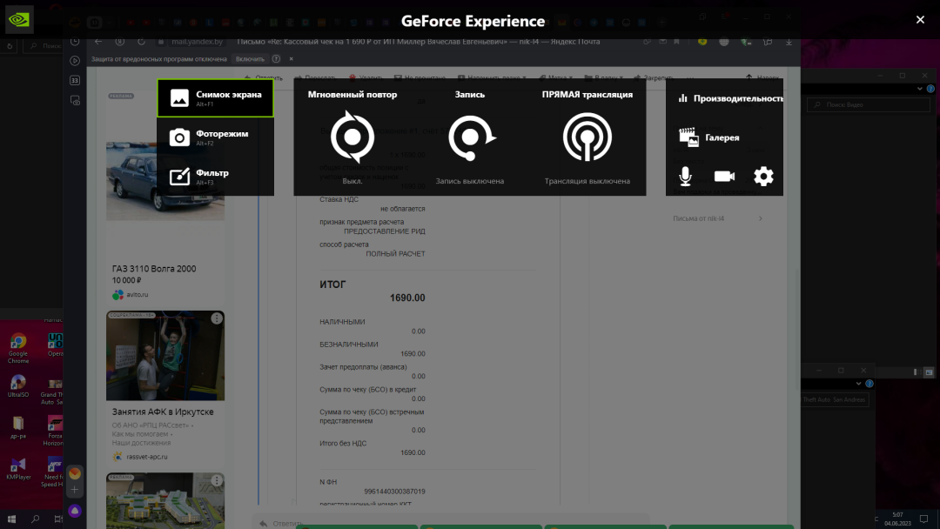
Task: Open the Волга car ad thumbnail
Action: click(x=165, y=181)
